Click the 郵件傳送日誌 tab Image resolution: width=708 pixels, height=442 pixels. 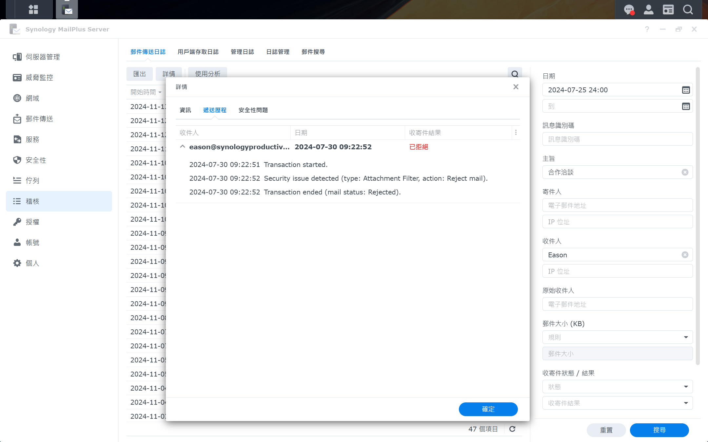tap(148, 51)
